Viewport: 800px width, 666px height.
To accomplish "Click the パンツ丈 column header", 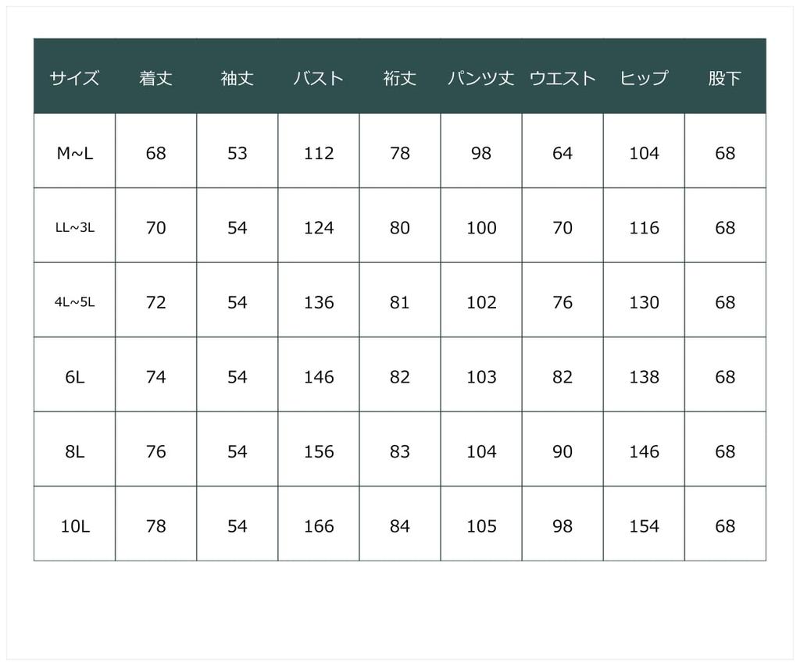I will 480,78.
